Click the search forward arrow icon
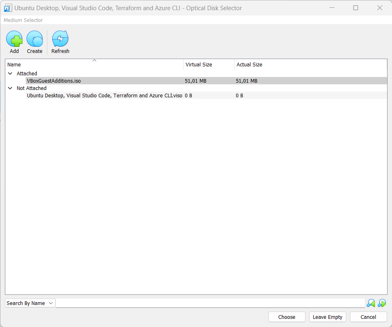The height and width of the screenshot is (327, 392). point(382,303)
